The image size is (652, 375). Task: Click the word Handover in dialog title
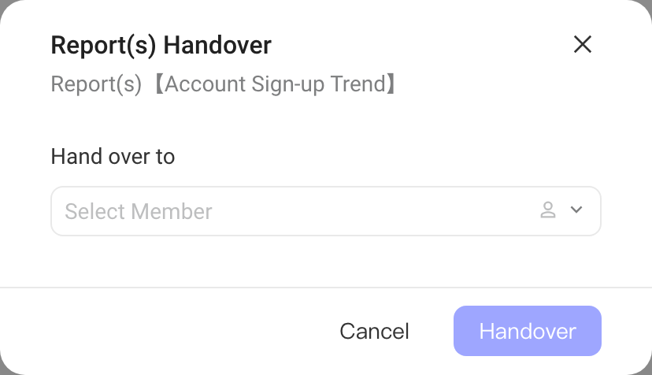217,45
